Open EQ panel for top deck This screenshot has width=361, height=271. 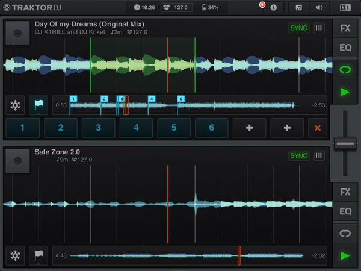click(345, 48)
